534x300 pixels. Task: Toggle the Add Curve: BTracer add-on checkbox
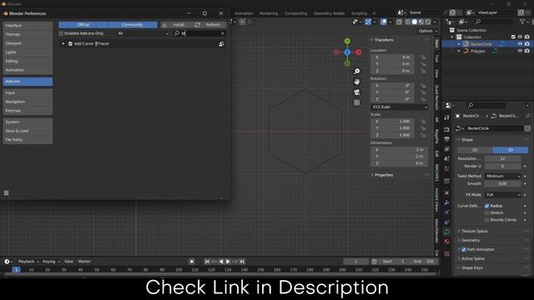pyautogui.click(x=70, y=44)
